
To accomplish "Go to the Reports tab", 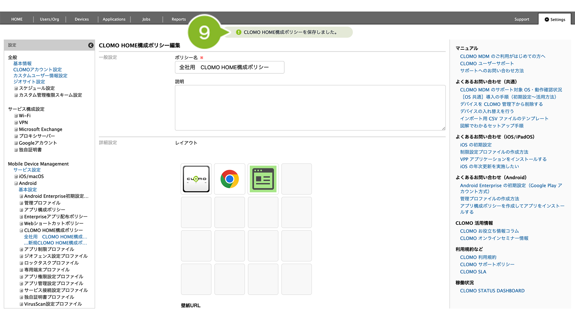I will (x=179, y=19).
